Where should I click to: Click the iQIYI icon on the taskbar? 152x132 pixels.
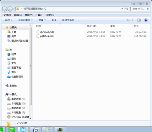coord(12,129)
